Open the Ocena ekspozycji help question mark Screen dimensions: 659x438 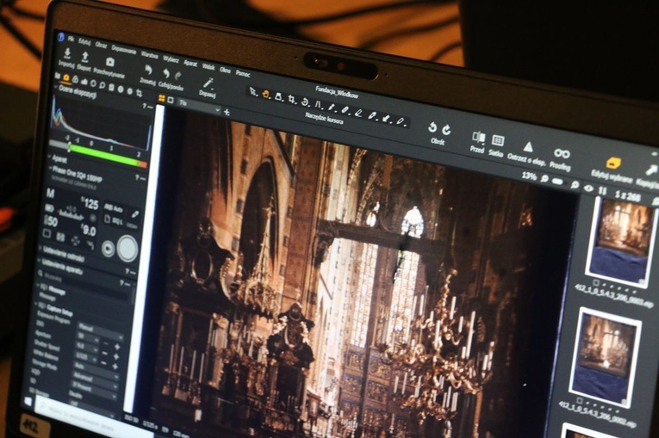[145, 107]
